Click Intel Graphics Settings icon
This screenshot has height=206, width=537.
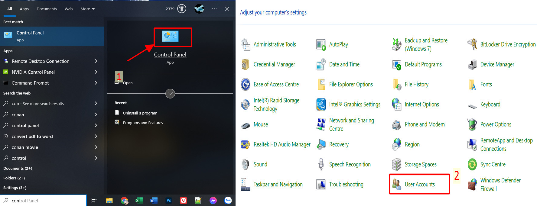tap(321, 105)
